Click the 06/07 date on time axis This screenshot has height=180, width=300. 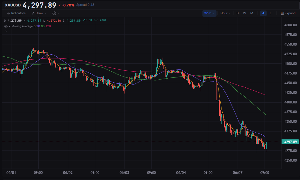pyautogui.click(x=238, y=173)
